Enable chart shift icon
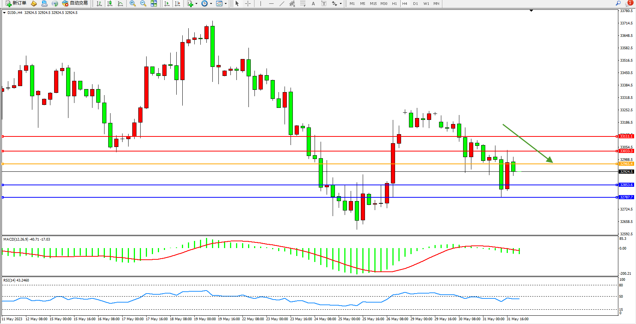Viewport: 636px width, 324px height. coord(177,3)
